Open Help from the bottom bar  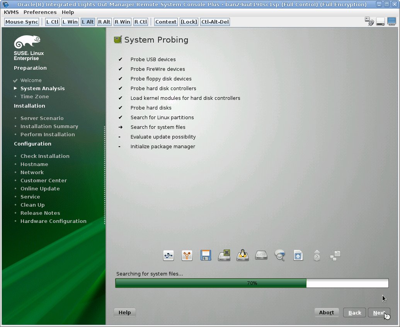tap(124, 312)
